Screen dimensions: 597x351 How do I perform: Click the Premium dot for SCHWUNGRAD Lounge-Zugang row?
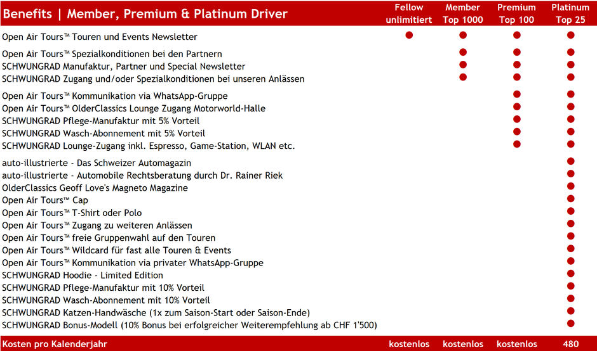517,144
